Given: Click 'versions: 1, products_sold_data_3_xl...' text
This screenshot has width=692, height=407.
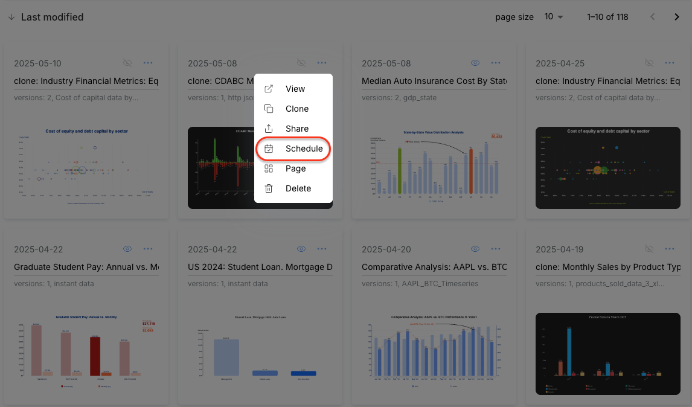Looking at the screenshot, I should (x=600, y=283).
